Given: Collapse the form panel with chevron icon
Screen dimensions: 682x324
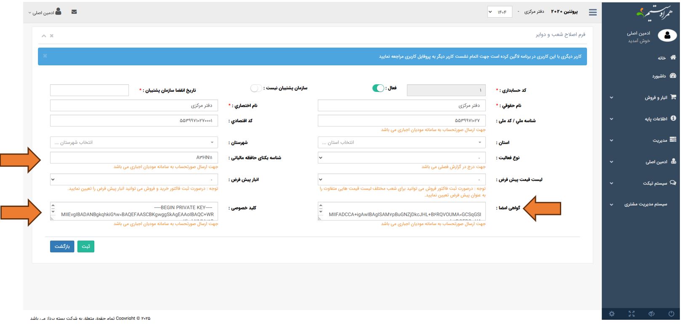Looking at the screenshot, I should (x=44, y=36).
